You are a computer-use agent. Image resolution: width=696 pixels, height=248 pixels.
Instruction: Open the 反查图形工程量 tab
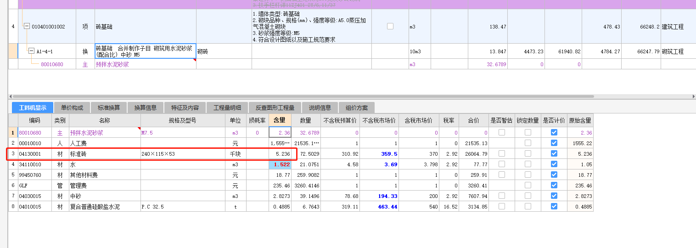coord(275,107)
